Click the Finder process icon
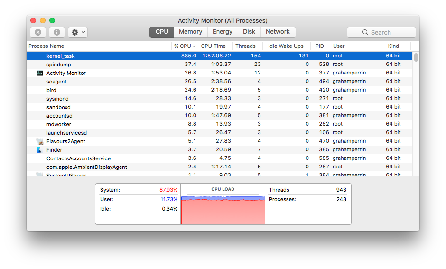 [x=40, y=150]
